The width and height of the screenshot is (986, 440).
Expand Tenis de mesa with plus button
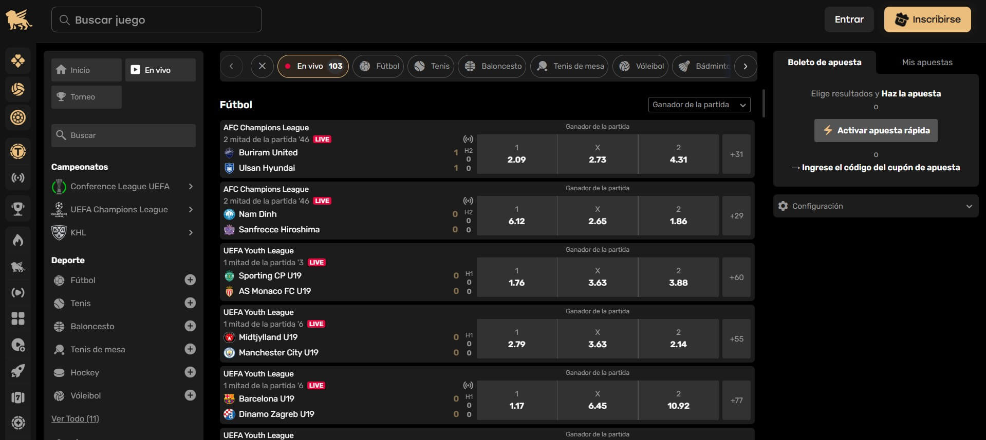190,349
